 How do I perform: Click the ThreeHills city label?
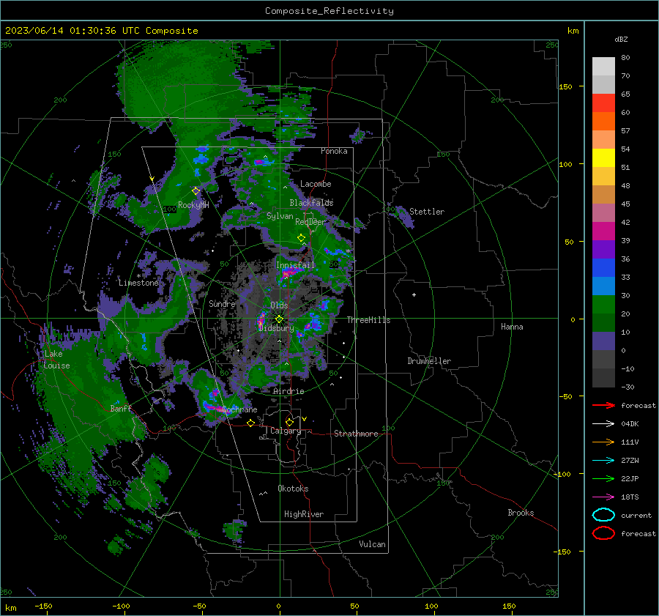coord(368,320)
